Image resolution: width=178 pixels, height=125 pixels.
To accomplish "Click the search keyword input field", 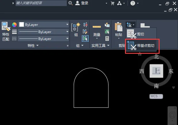I will [x=41, y=3].
